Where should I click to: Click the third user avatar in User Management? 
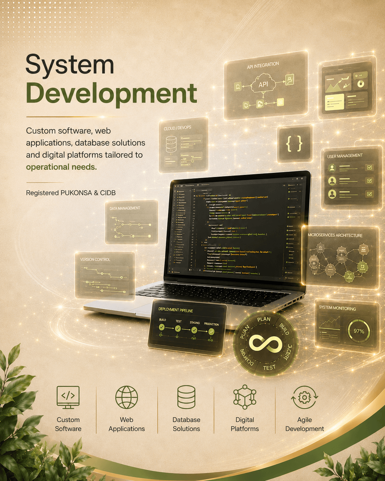coord(332,194)
